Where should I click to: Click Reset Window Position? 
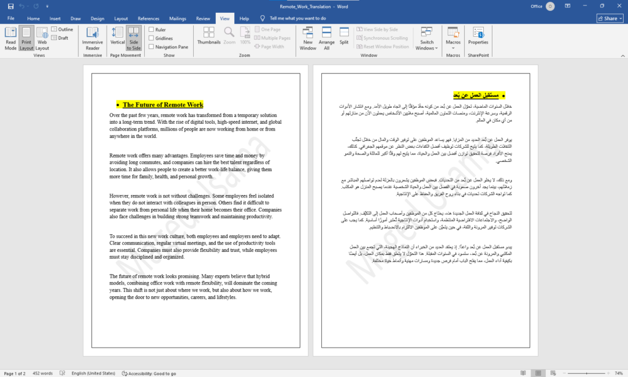click(383, 47)
